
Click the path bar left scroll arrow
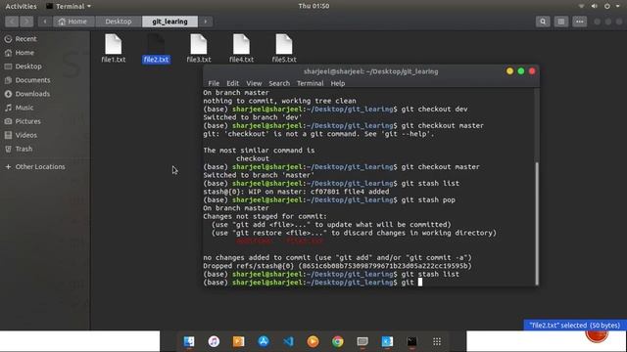pyautogui.click(x=45, y=22)
